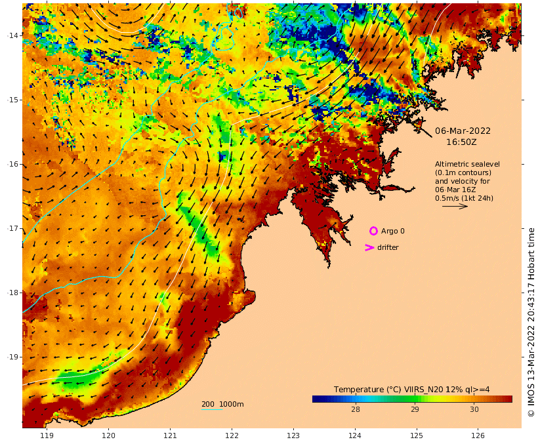Click the temperature colour bar
The width and height of the screenshot is (538, 446).
(412, 399)
